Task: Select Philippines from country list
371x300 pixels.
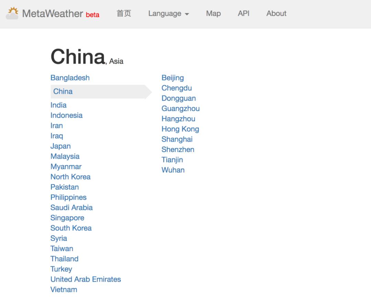Action: [x=69, y=197]
